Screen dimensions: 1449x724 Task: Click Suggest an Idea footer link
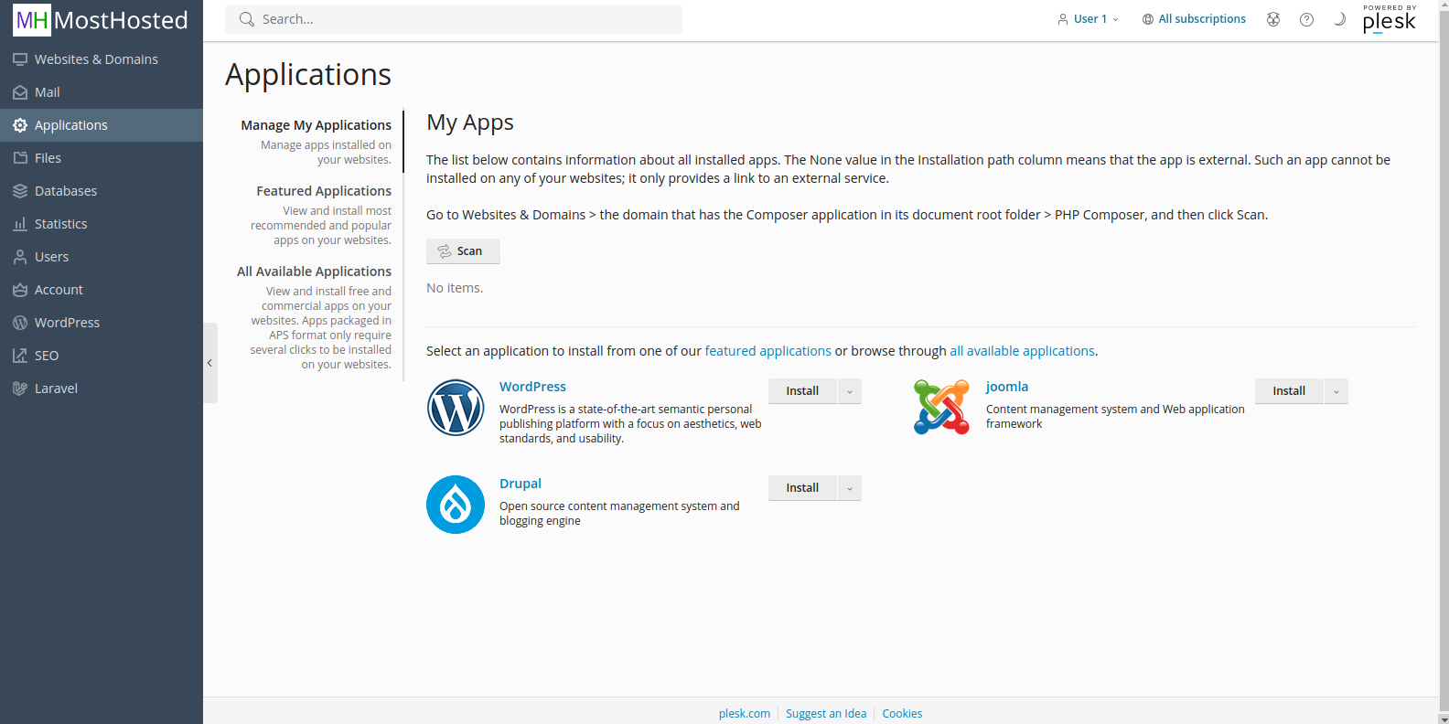click(x=826, y=714)
